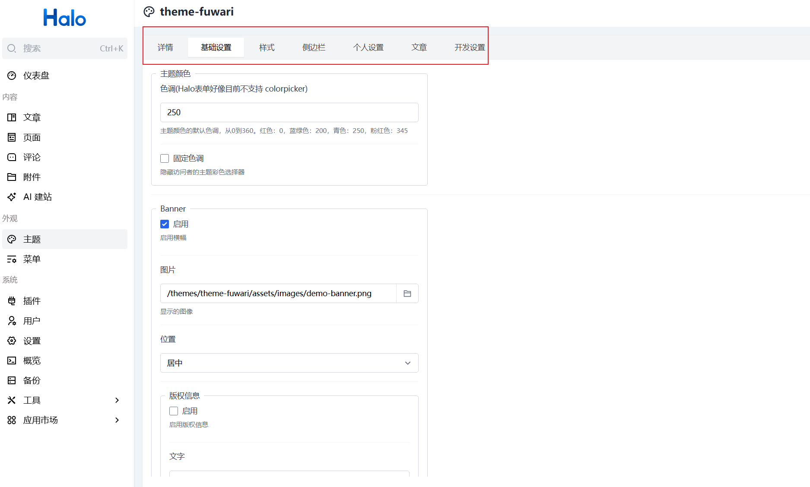Expand the 工具 sidebar submenu
This screenshot has width=810, height=487.
click(x=117, y=400)
